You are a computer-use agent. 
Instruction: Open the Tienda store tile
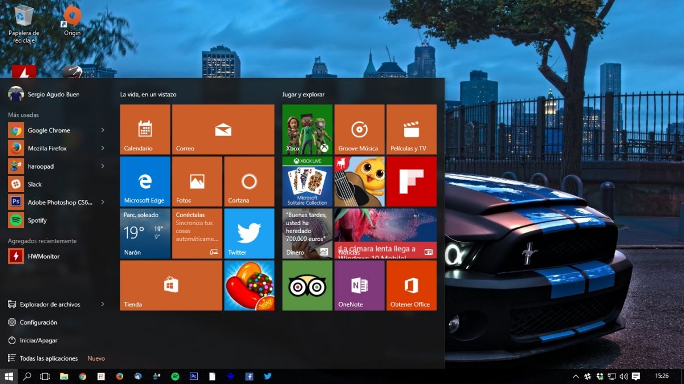pyautogui.click(x=171, y=285)
